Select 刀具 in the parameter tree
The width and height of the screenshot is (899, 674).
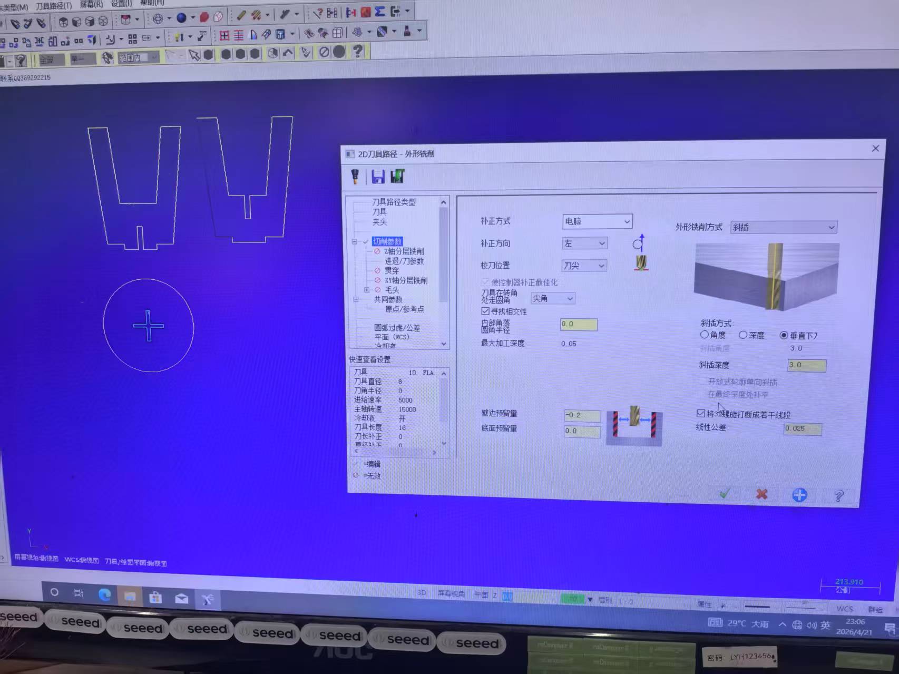point(379,212)
